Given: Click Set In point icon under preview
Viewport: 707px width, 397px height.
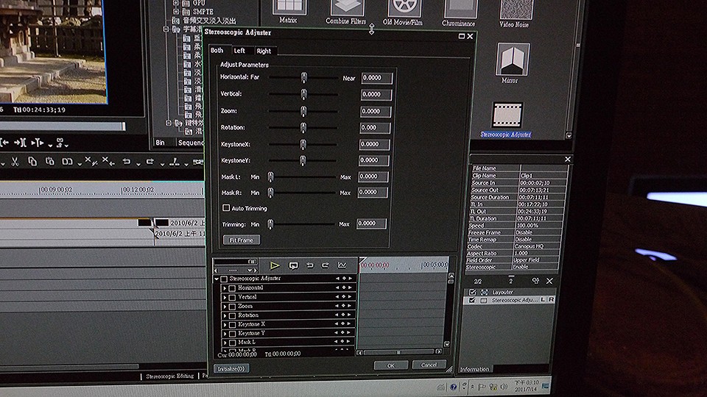Looking at the screenshot, I should (4, 143).
